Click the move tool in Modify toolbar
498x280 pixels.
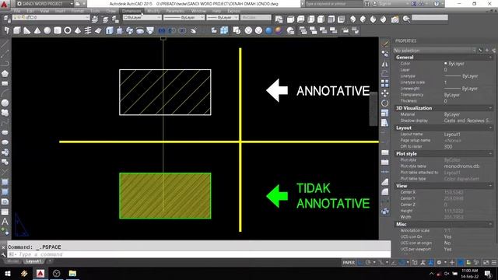point(385,93)
